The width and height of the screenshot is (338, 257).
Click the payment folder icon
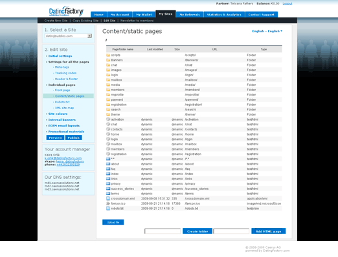click(x=108, y=99)
